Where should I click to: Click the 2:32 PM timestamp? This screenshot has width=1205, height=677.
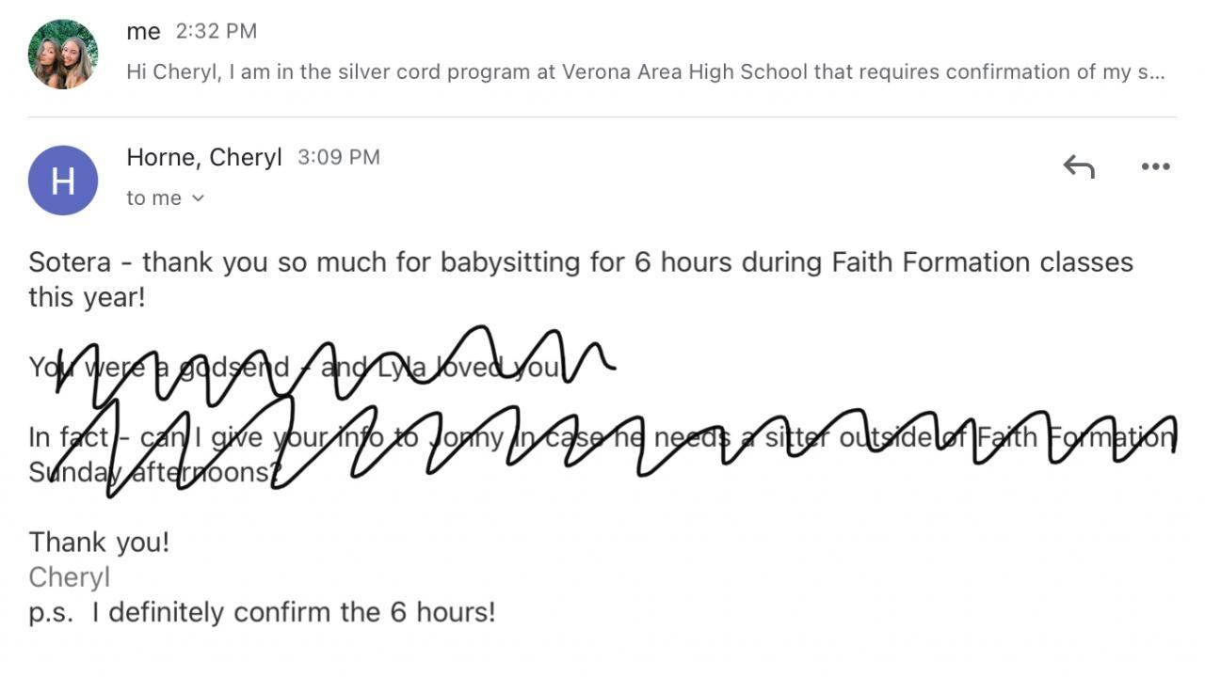(216, 31)
